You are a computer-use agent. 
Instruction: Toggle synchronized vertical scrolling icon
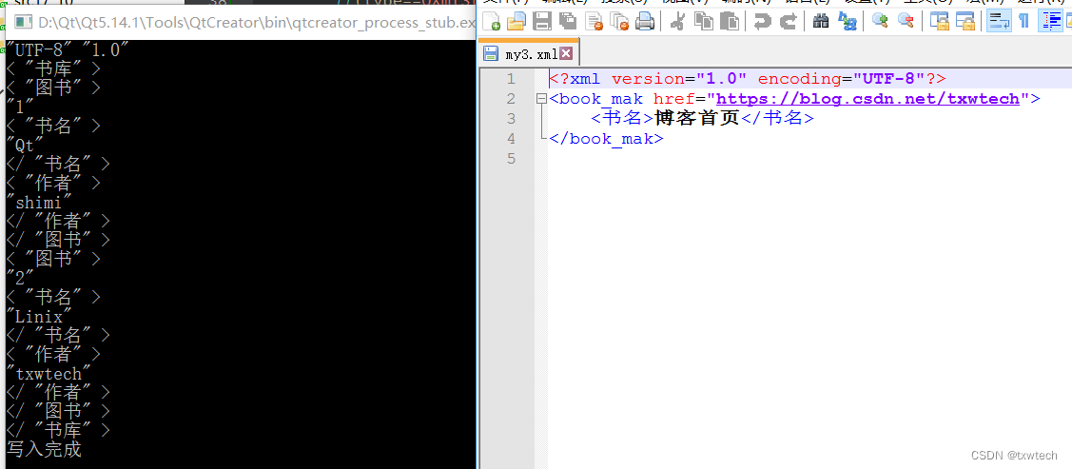(940, 21)
